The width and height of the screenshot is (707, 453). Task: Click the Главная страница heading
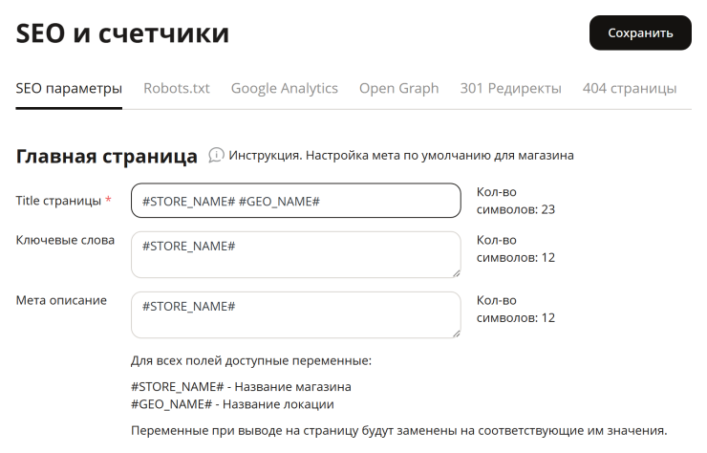[x=106, y=157]
